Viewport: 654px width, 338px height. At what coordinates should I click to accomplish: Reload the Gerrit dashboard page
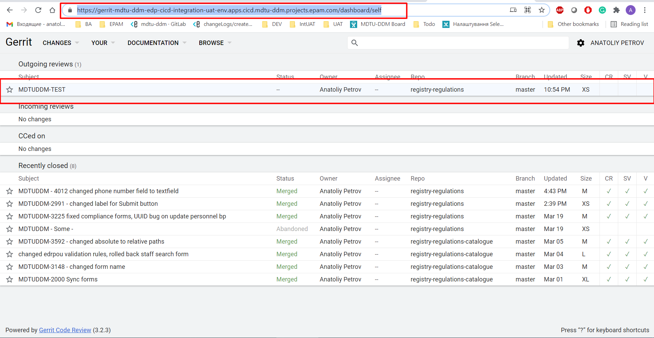(x=38, y=10)
